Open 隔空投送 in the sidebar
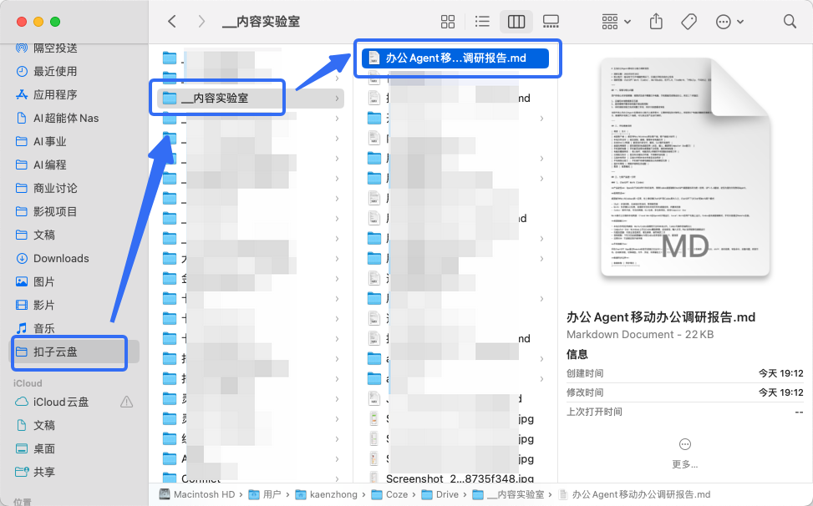Image resolution: width=813 pixels, height=506 pixels. click(x=55, y=48)
